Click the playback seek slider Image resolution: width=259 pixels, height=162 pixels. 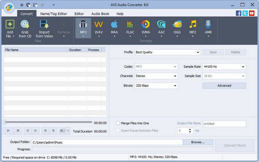pyautogui.click(x=48, y=122)
